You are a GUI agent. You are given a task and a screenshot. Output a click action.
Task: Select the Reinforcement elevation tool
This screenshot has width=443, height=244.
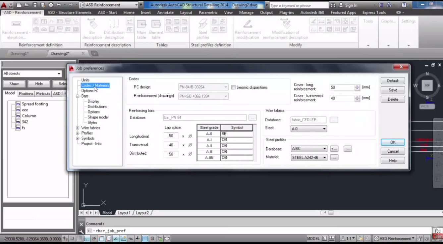pos(16,28)
